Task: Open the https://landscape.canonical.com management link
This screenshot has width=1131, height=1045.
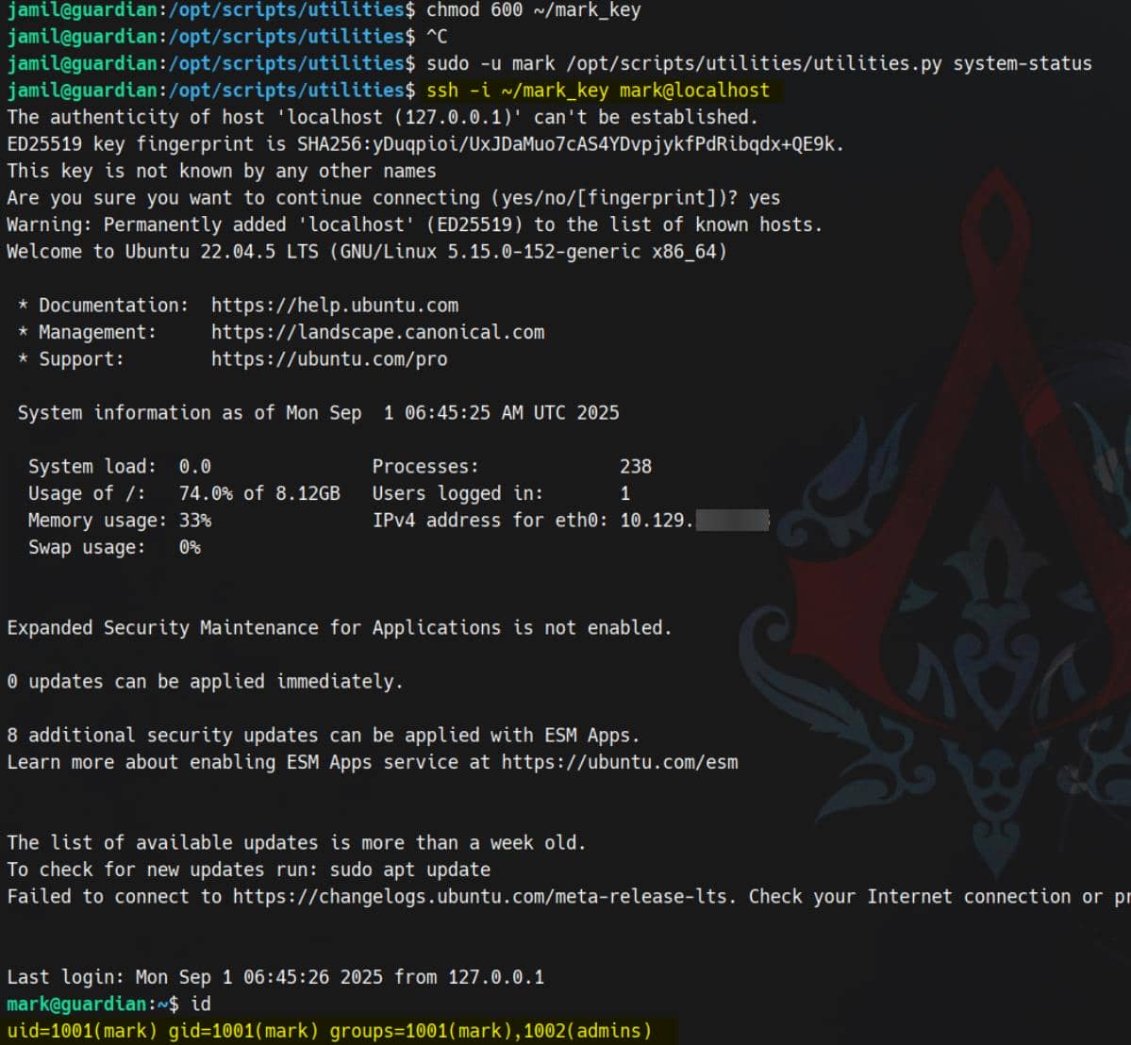Action: point(378,332)
